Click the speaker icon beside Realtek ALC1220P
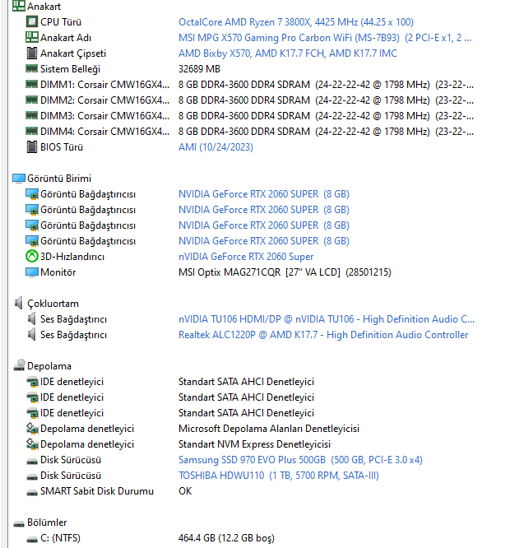 31,334
